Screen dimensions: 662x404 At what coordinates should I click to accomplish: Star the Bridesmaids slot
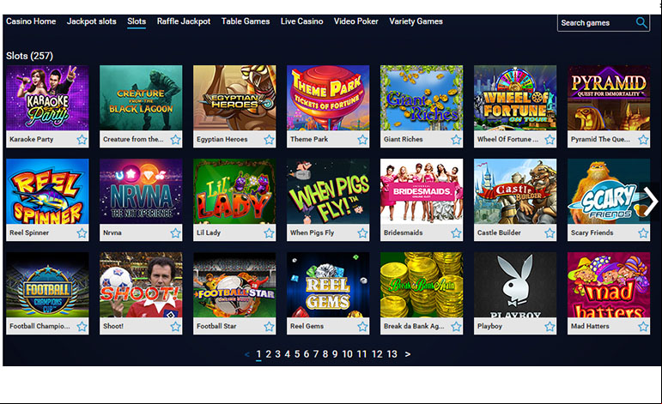[456, 233]
